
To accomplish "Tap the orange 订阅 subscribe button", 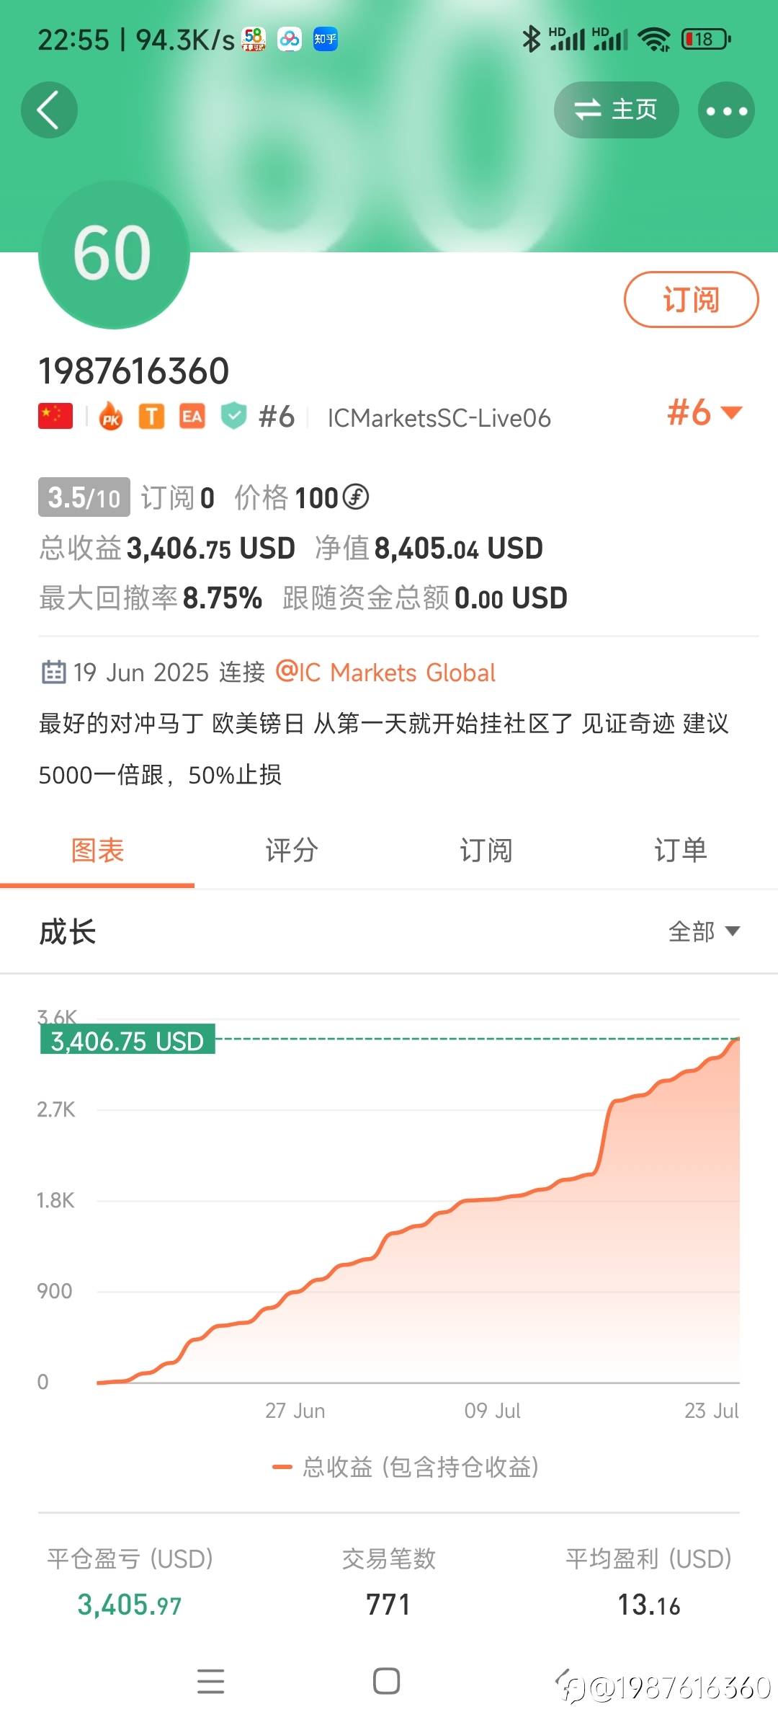I will click(691, 299).
